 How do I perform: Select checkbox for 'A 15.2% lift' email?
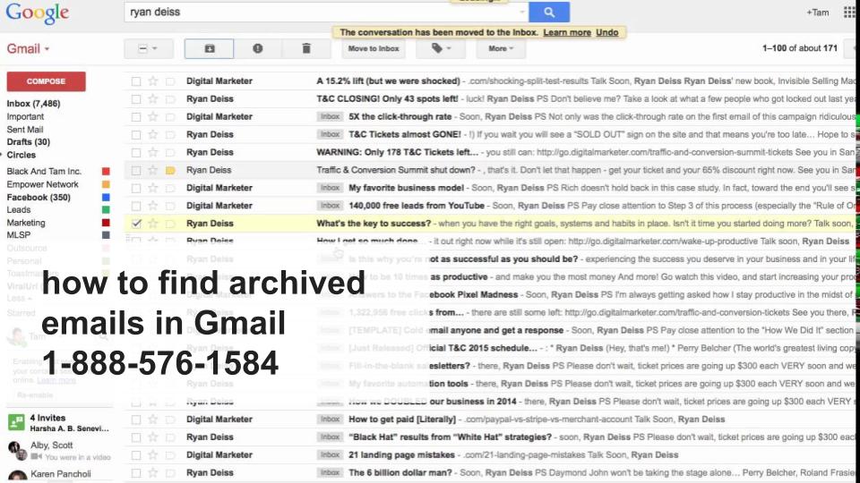click(x=136, y=81)
